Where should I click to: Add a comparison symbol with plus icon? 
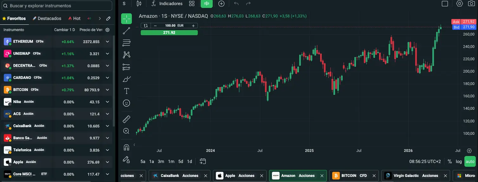221,3
